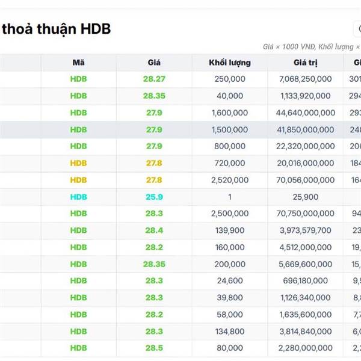The width and height of the screenshot is (361, 361).
Task: Click the value cell 44,640,000,000
Action: coord(306,113)
